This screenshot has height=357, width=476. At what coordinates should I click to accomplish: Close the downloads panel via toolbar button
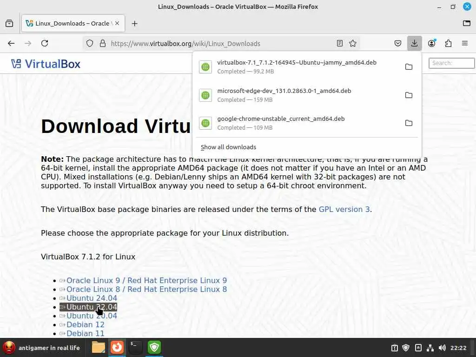pos(414,43)
